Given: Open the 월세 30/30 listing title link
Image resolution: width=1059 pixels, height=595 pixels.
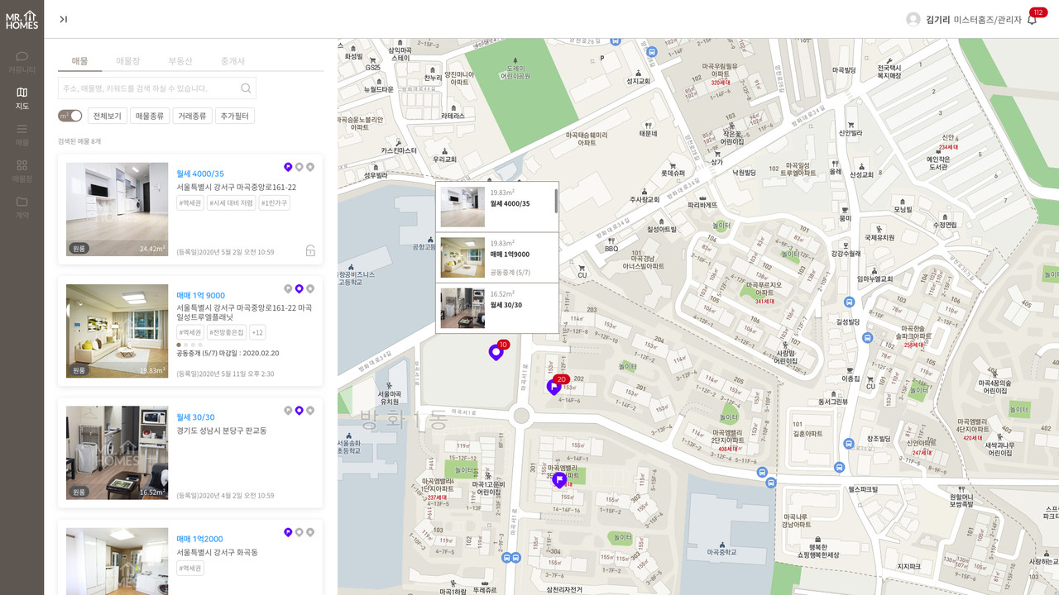Looking at the screenshot, I should click(195, 417).
